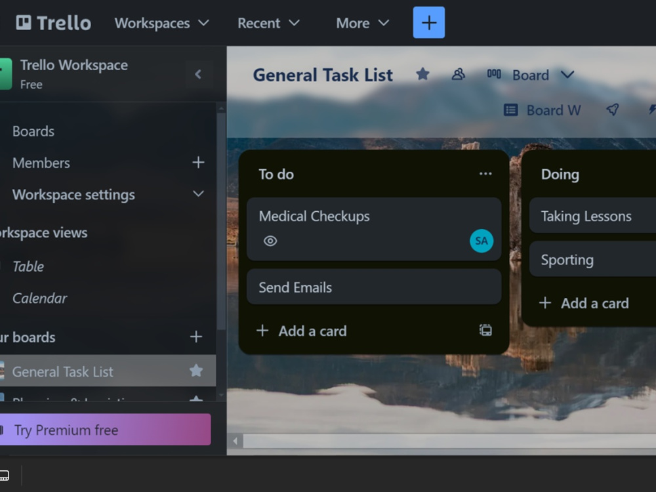Click the Board view bars icon
The height and width of the screenshot is (492, 656).
(494, 75)
